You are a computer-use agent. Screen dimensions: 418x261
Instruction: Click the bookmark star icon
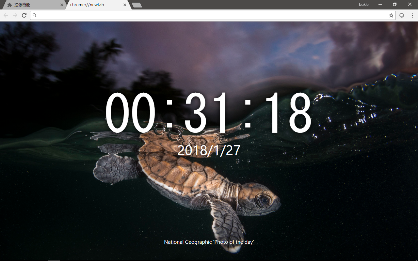pos(391,15)
